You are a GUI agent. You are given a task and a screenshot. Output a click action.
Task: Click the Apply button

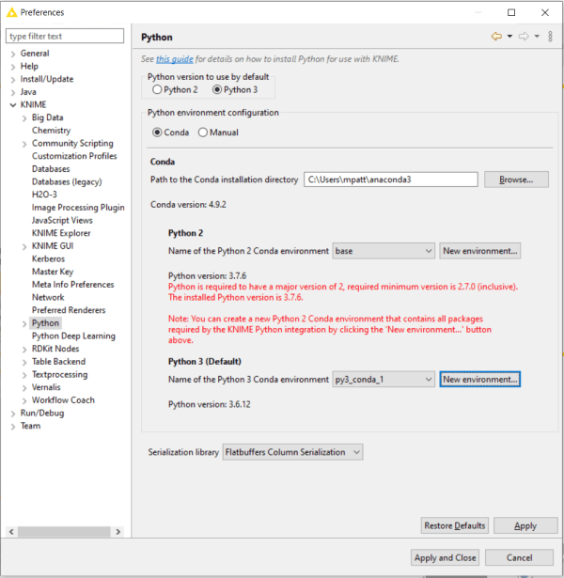(x=525, y=525)
